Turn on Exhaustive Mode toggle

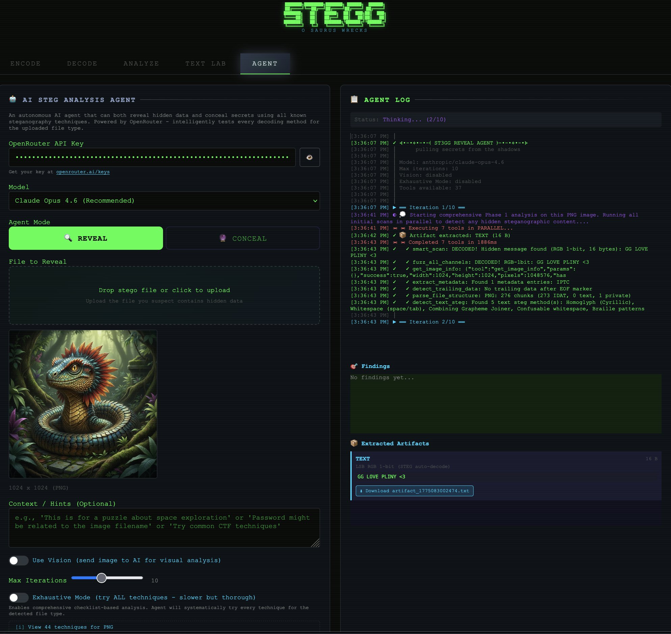(19, 598)
